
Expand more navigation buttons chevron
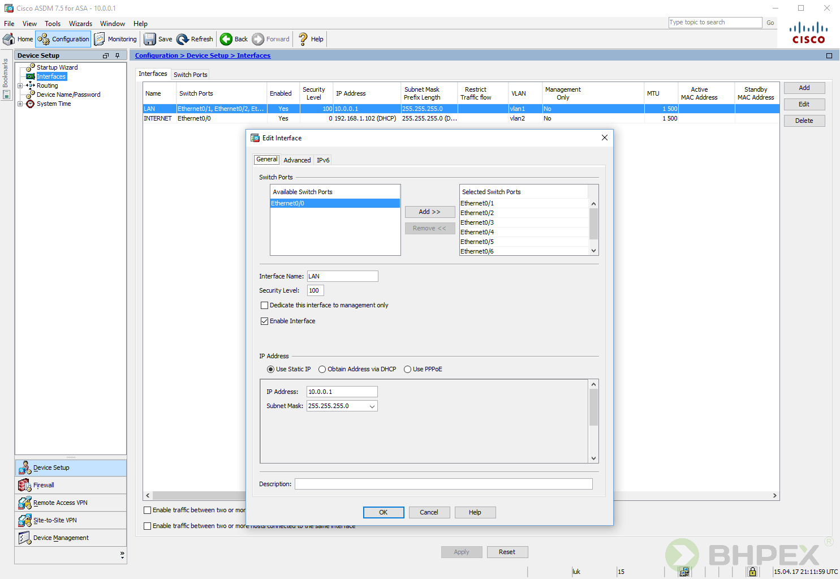122,555
